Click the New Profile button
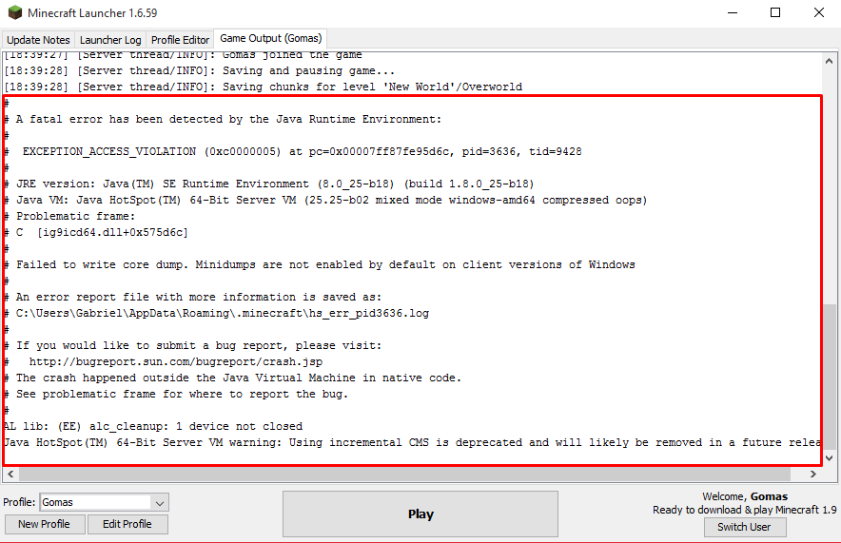 point(45,524)
